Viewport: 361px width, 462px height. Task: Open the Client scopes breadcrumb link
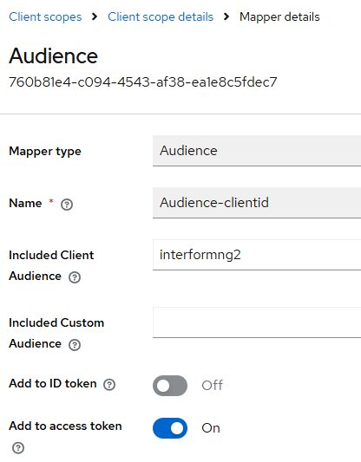click(x=45, y=17)
